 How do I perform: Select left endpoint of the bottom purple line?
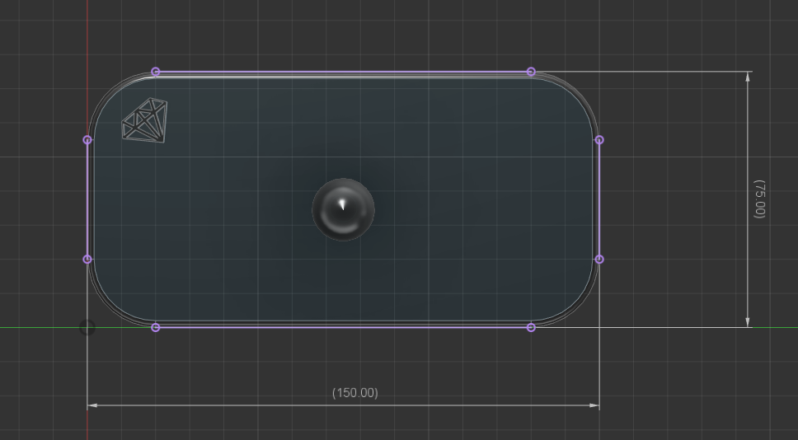coord(156,328)
